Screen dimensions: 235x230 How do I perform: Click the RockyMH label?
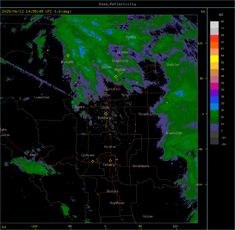click(x=67, y=62)
